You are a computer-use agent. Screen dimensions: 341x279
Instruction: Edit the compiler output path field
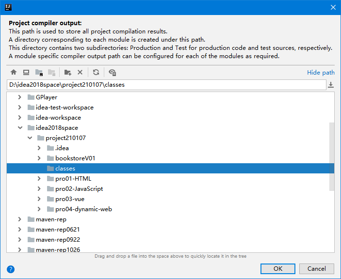166,85
